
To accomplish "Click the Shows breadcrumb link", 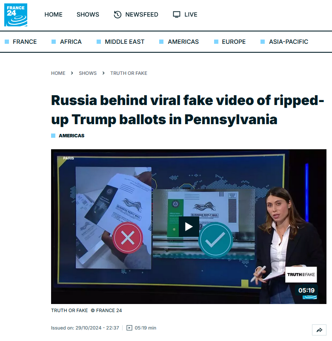I will pos(88,73).
